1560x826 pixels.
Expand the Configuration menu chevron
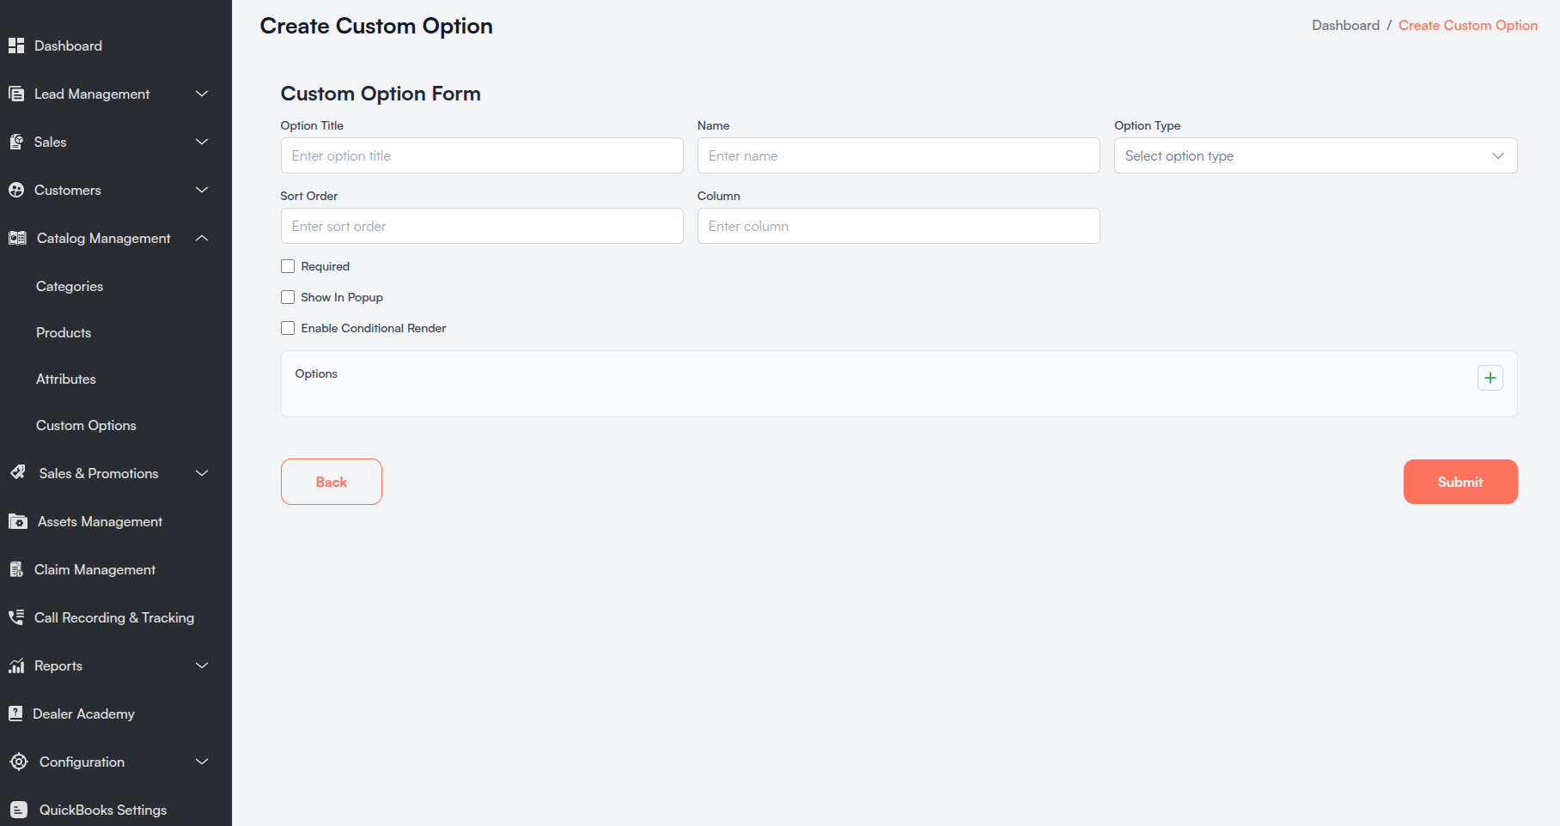(x=202, y=762)
